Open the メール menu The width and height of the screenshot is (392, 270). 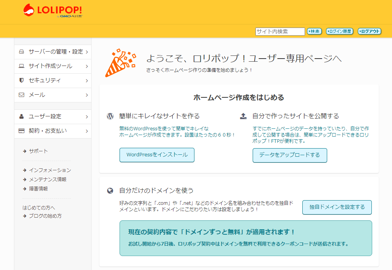click(x=53, y=95)
